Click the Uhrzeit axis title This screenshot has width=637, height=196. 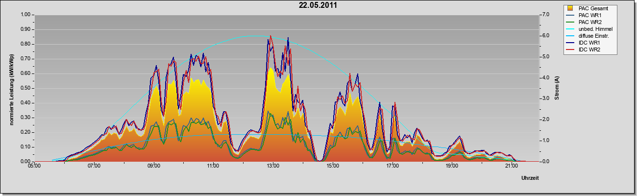pos(530,178)
